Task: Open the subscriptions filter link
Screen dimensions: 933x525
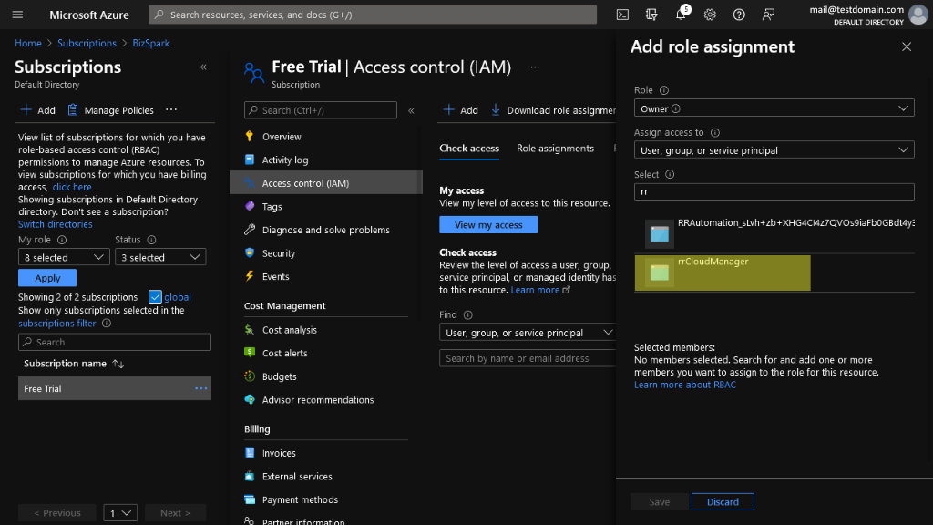Action: pos(57,324)
